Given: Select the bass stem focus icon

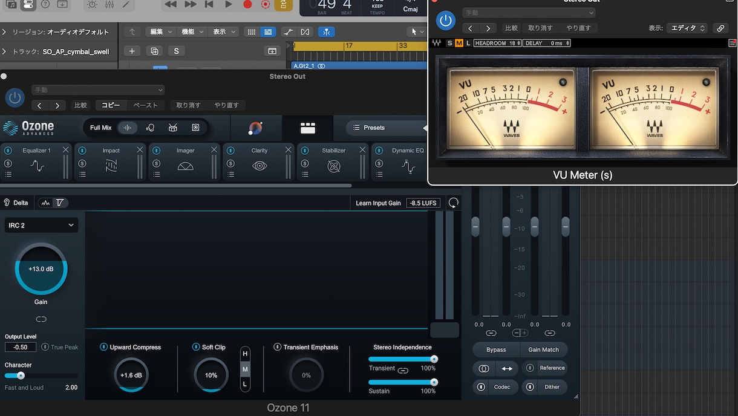Looking at the screenshot, I should [195, 128].
